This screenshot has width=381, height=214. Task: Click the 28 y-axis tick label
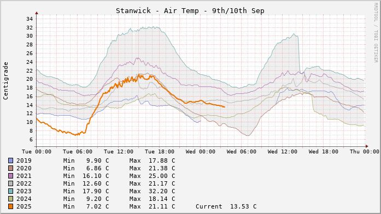[30, 45]
